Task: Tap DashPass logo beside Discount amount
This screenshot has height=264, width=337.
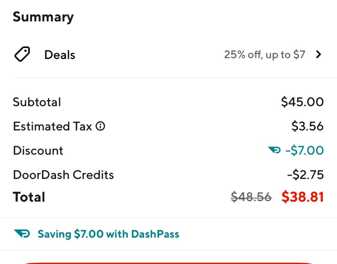Action: point(274,150)
